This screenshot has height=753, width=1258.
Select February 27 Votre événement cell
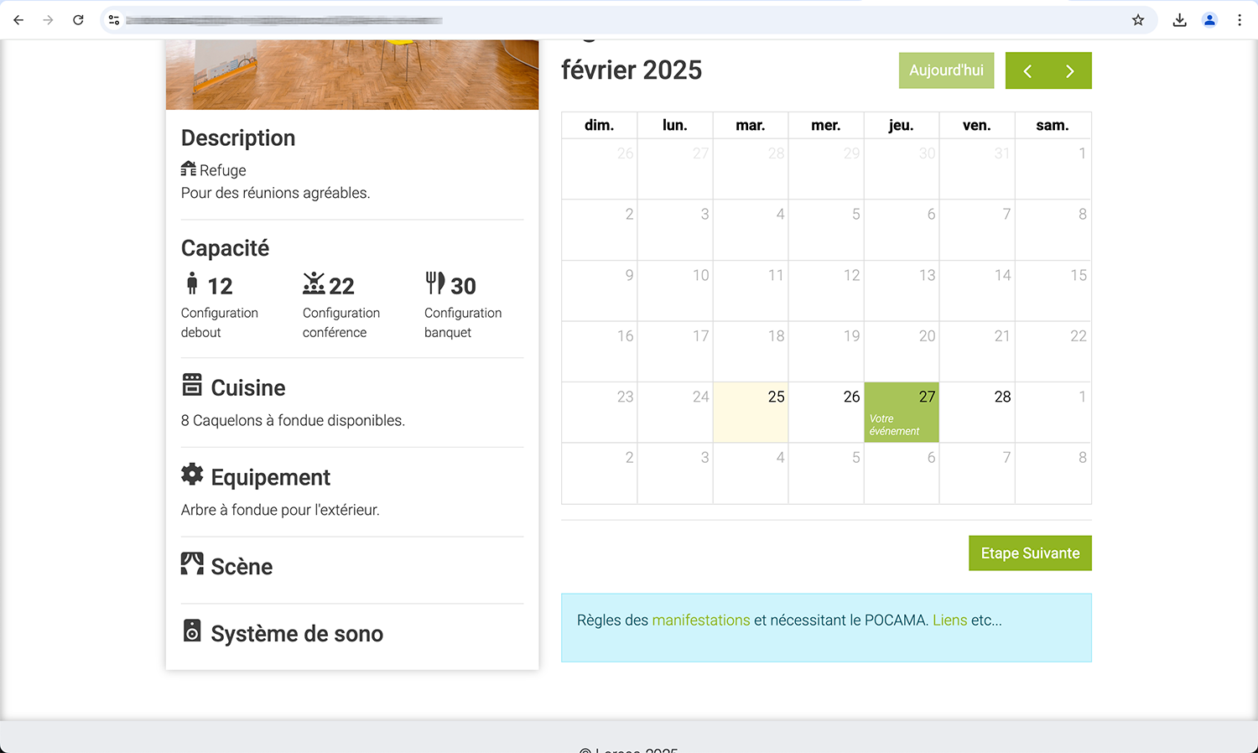point(901,413)
